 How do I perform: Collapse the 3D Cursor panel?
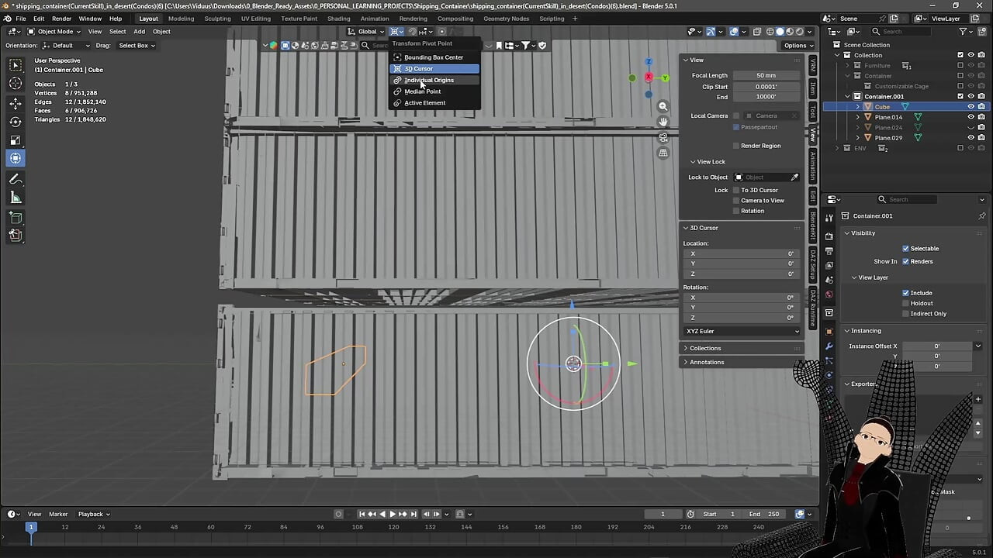coord(704,228)
